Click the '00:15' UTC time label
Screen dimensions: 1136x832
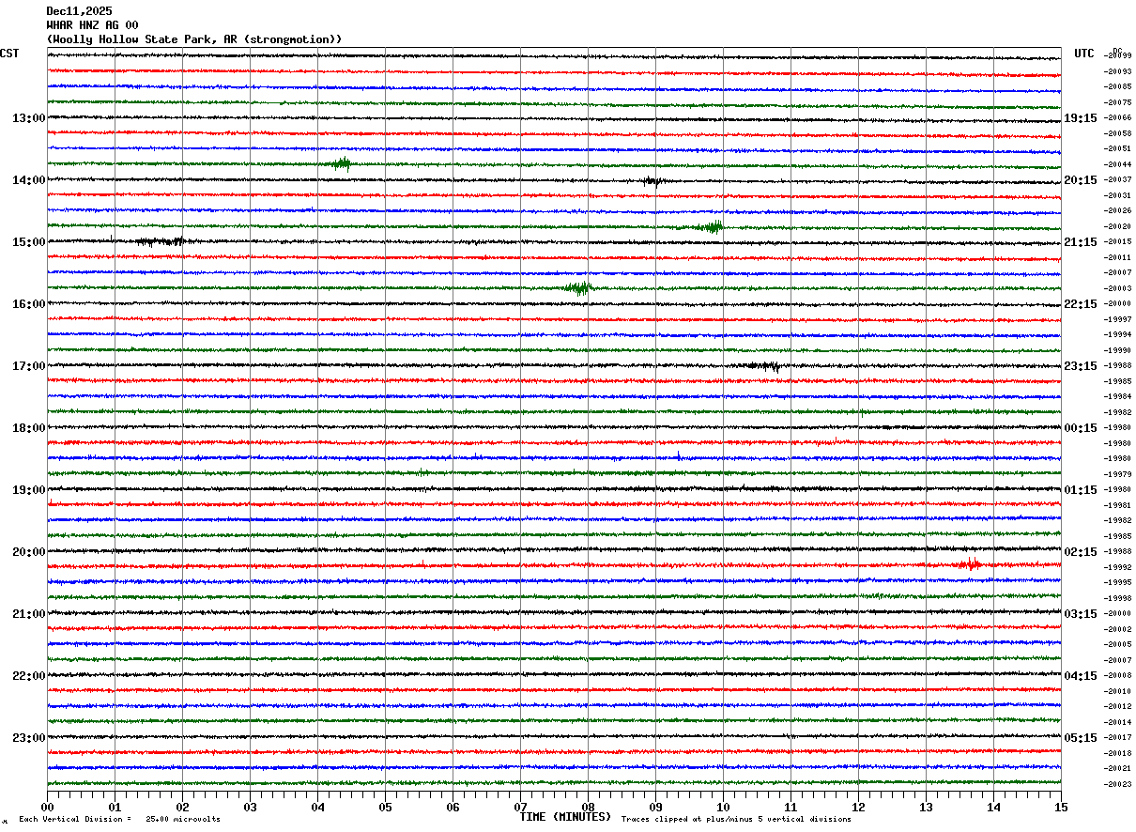(1081, 428)
